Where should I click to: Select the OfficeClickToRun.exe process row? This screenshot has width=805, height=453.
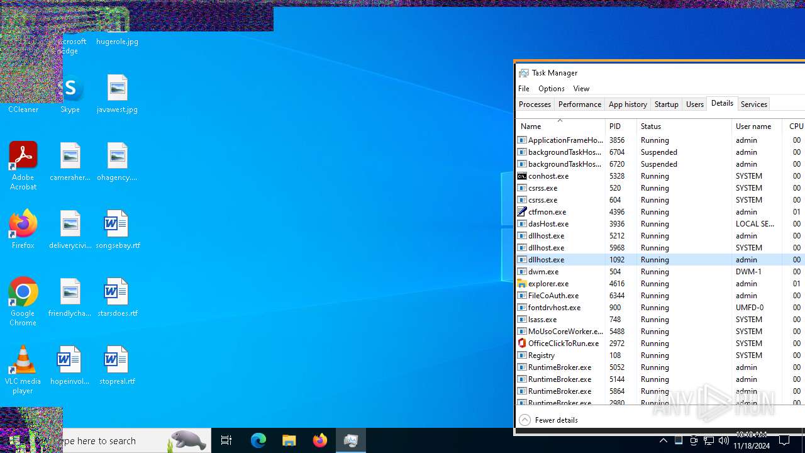660,344
